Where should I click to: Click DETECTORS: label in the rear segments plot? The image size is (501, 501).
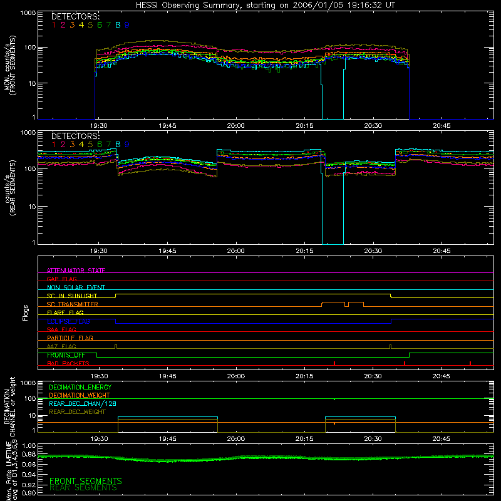coord(76,136)
